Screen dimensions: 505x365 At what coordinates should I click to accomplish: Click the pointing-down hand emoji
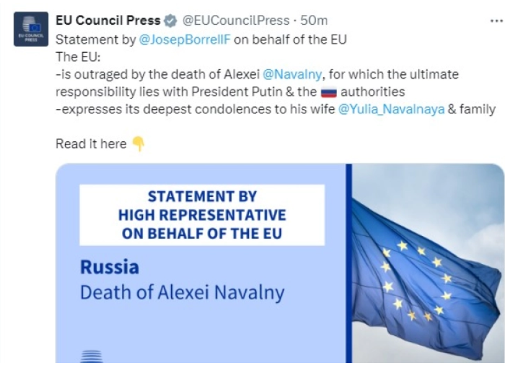pyautogui.click(x=138, y=145)
